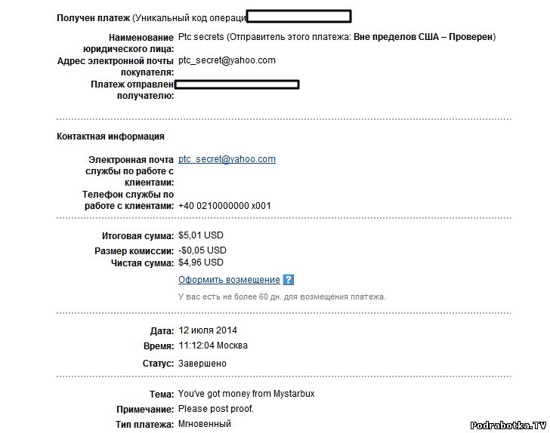
Task: Click the net amount $4,96 USD
Action: [x=200, y=263]
